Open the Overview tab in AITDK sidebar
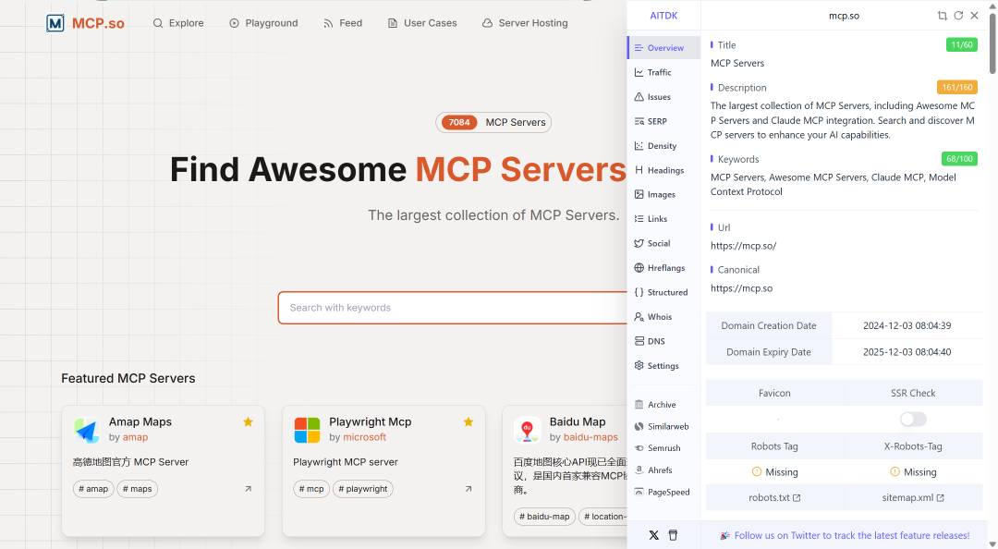 click(663, 48)
